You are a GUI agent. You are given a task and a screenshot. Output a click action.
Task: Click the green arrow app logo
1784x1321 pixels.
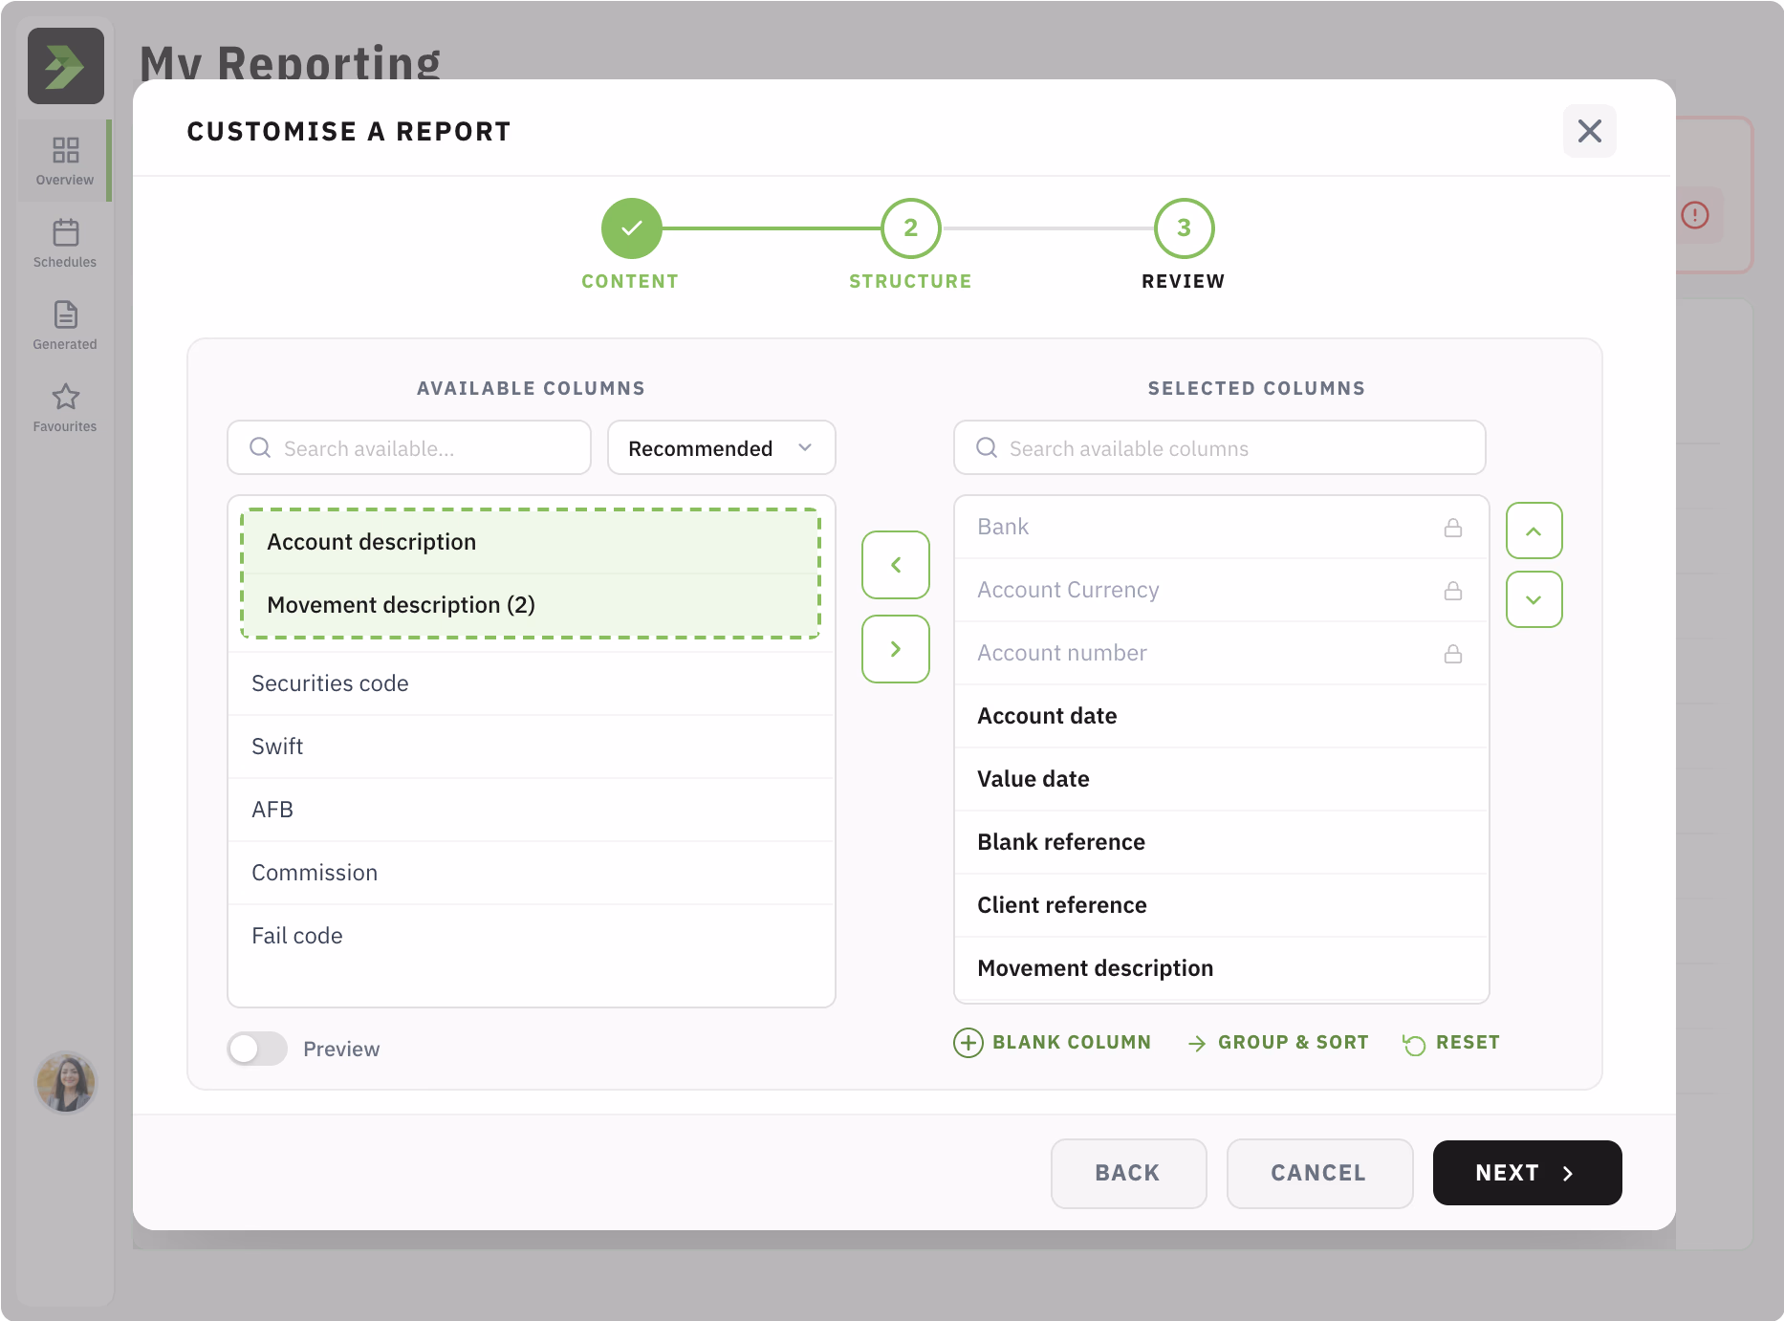66,66
